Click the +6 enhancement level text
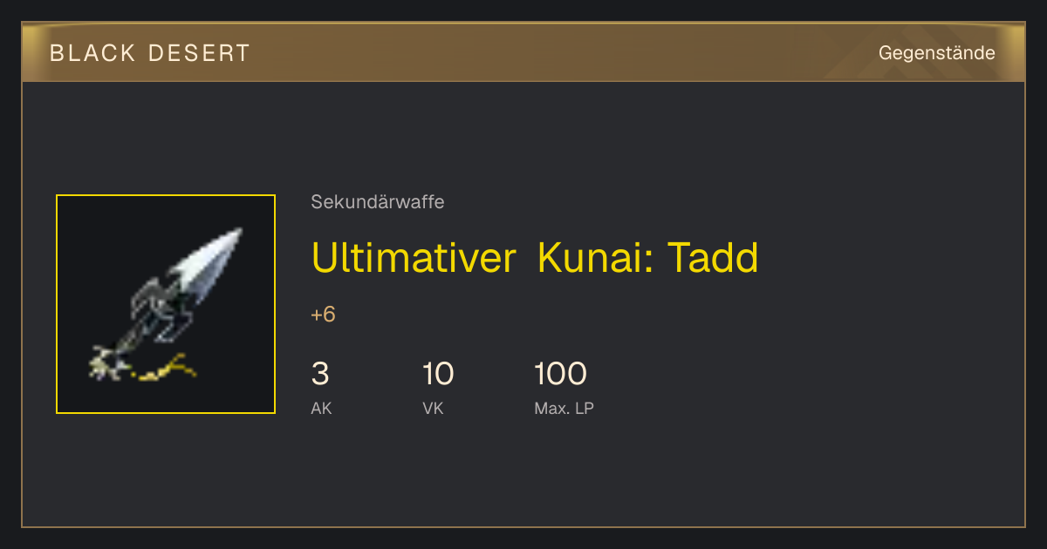This screenshot has width=1047, height=549. (x=323, y=315)
